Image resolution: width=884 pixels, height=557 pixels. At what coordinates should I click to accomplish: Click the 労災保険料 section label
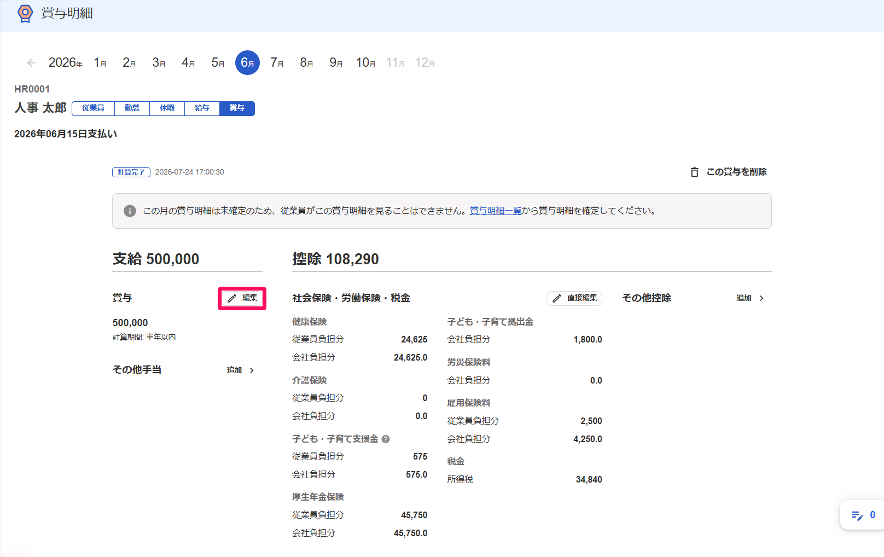tap(469, 362)
